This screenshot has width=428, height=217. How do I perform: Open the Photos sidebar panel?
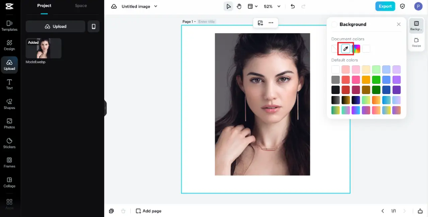click(9, 124)
